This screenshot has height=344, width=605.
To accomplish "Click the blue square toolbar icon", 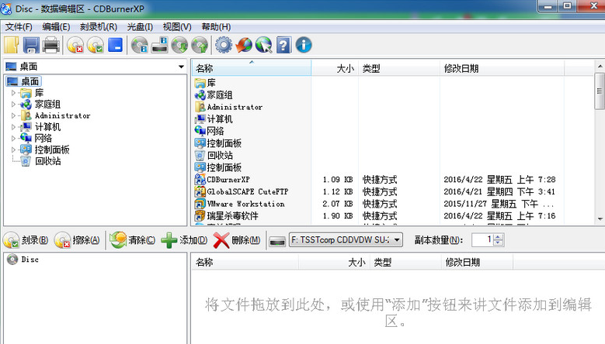I will coord(115,45).
